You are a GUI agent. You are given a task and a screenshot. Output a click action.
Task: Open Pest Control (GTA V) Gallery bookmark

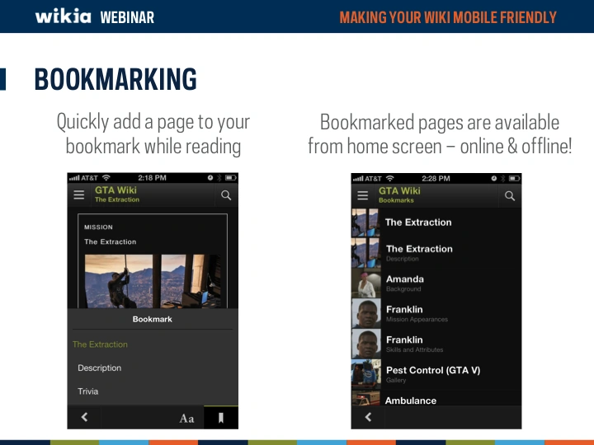click(x=432, y=374)
